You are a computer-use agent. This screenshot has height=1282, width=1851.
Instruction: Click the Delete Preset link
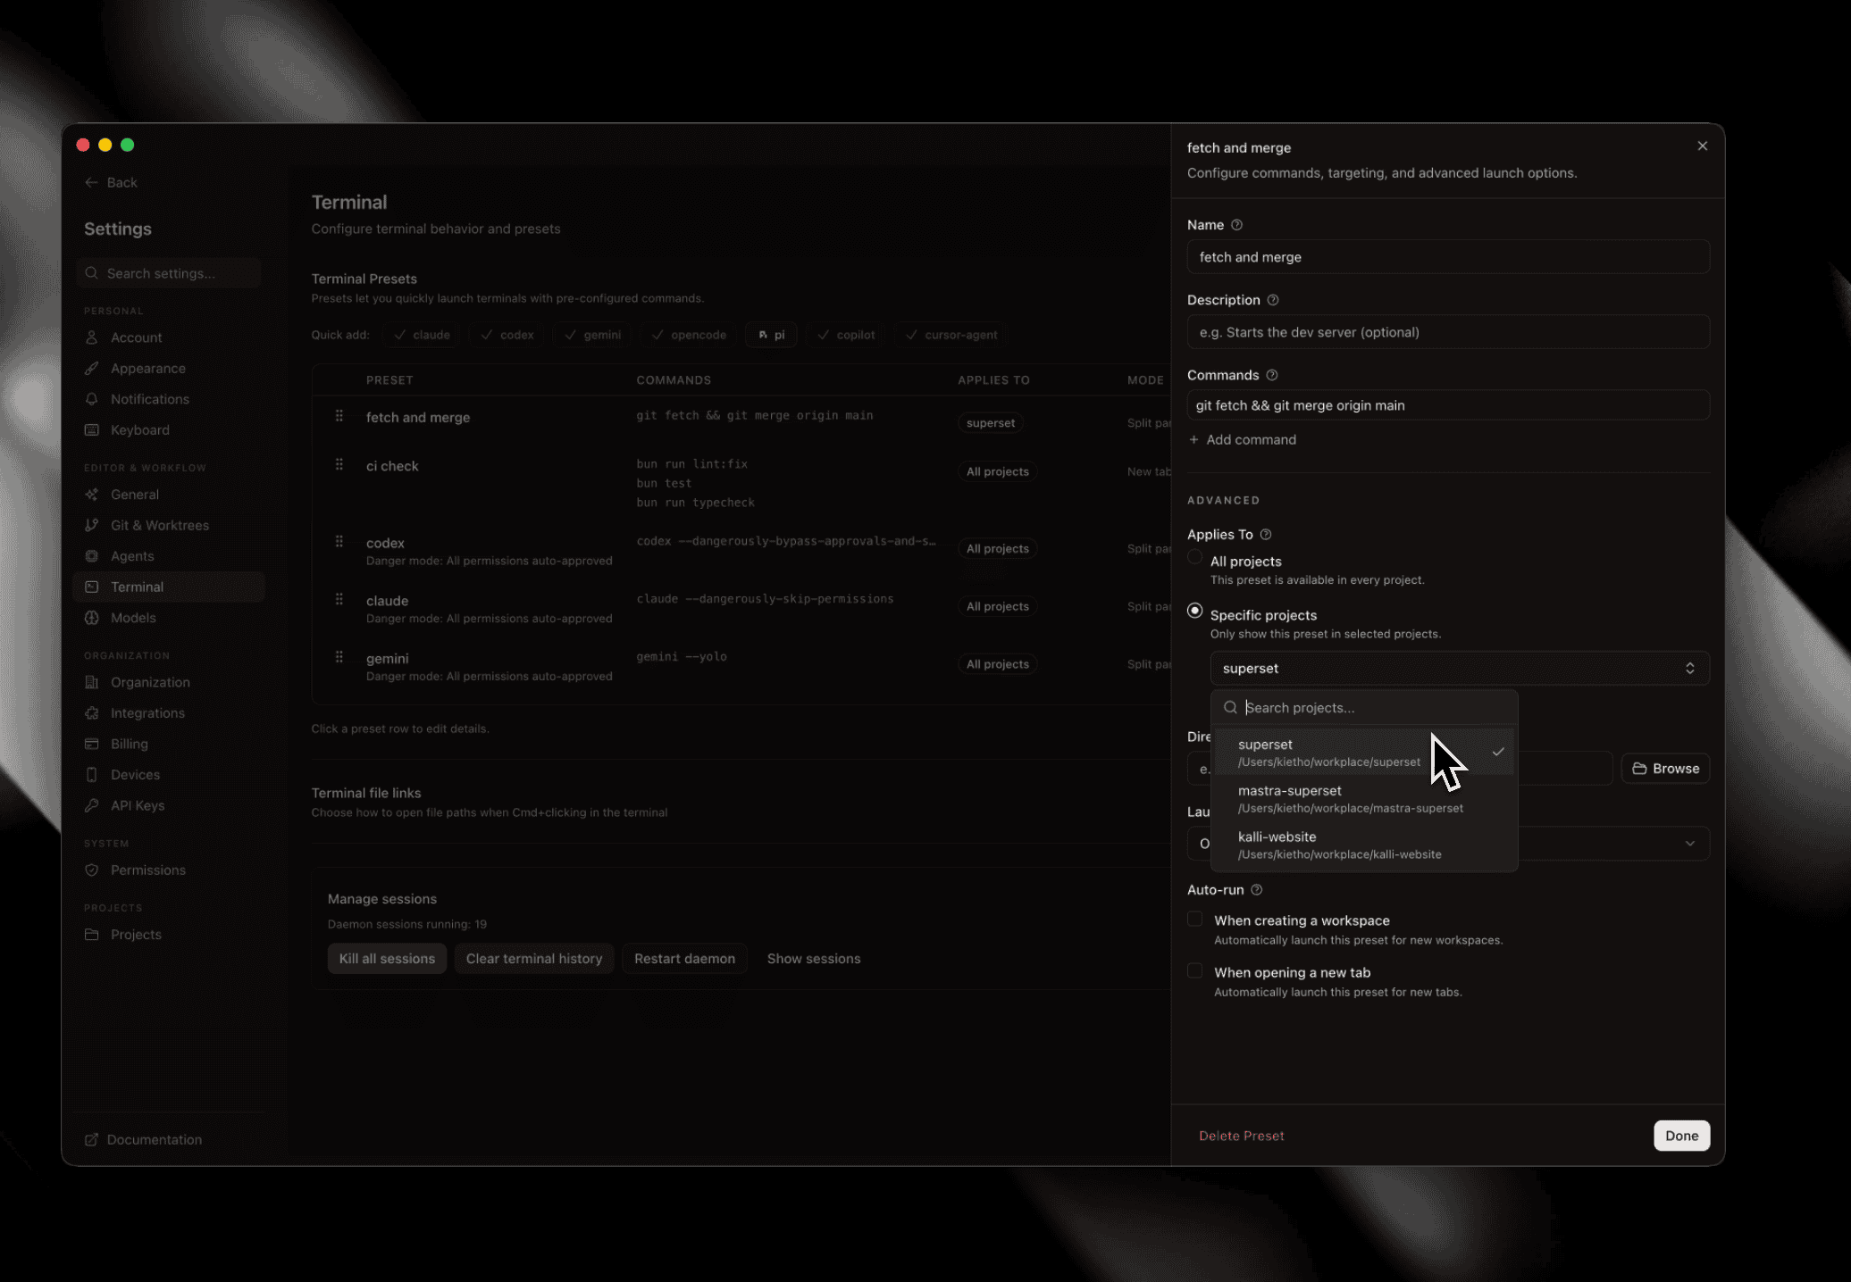pyautogui.click(x=1241, y=1136)
